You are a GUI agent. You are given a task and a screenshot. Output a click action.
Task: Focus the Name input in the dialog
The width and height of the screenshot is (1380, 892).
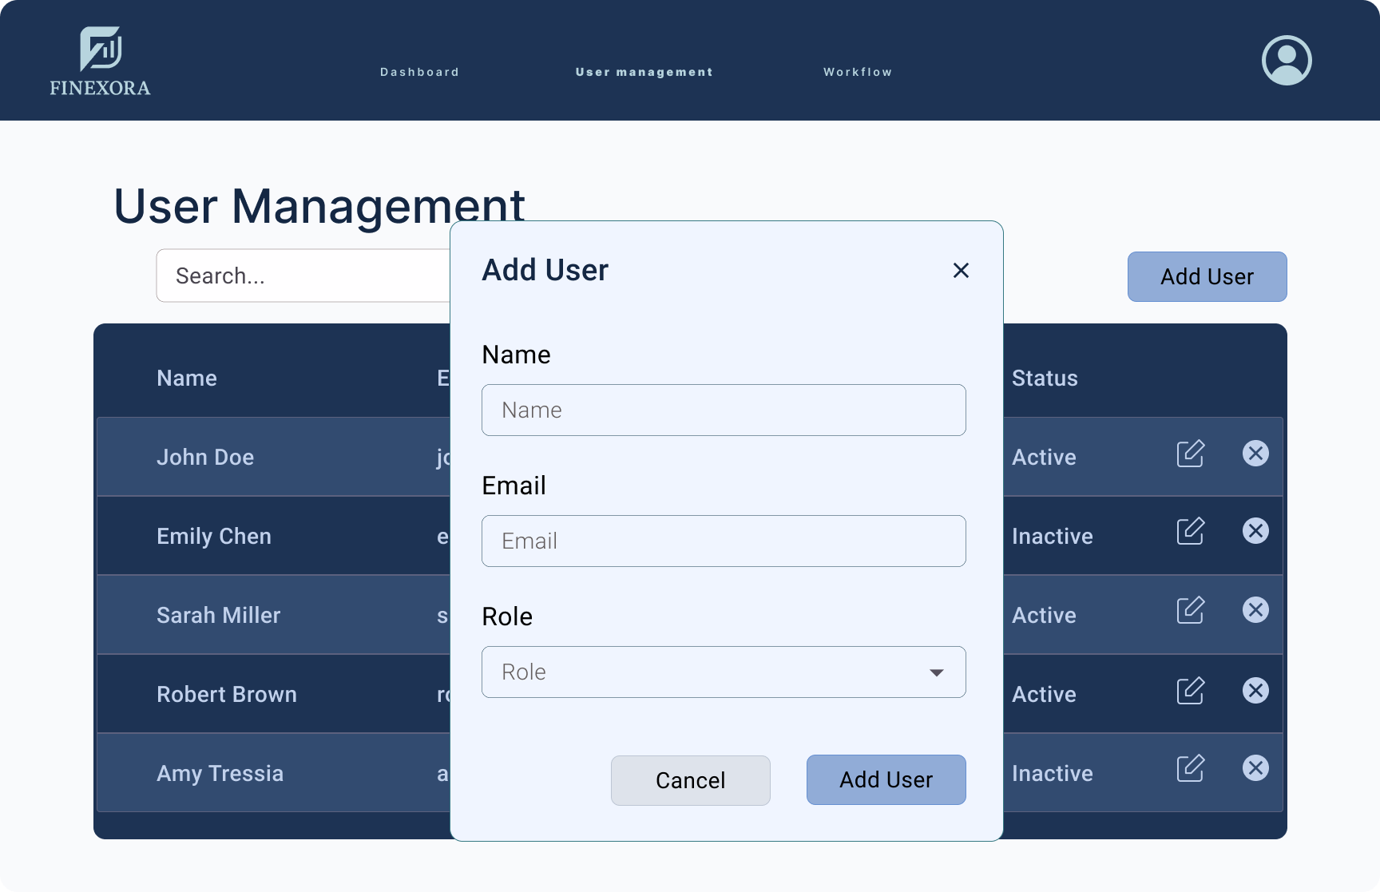pyautogui.click(x=723, y=410)
